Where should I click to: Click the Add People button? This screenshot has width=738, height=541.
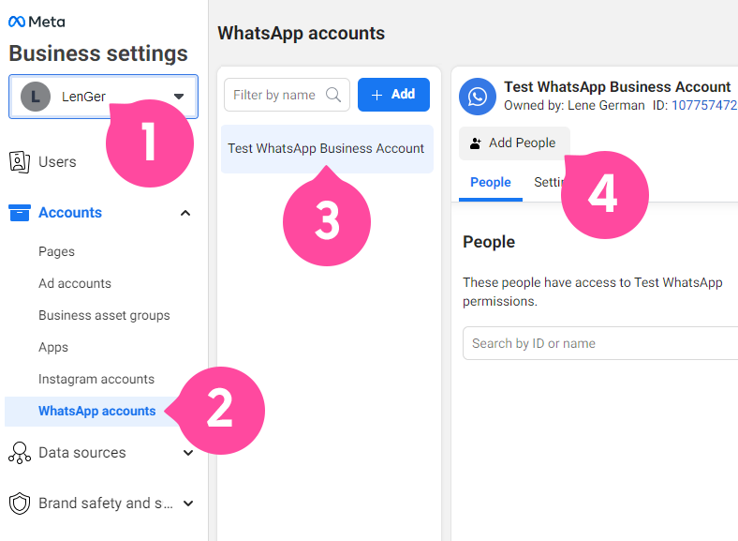pyautogui.click(x=514, y=143)
